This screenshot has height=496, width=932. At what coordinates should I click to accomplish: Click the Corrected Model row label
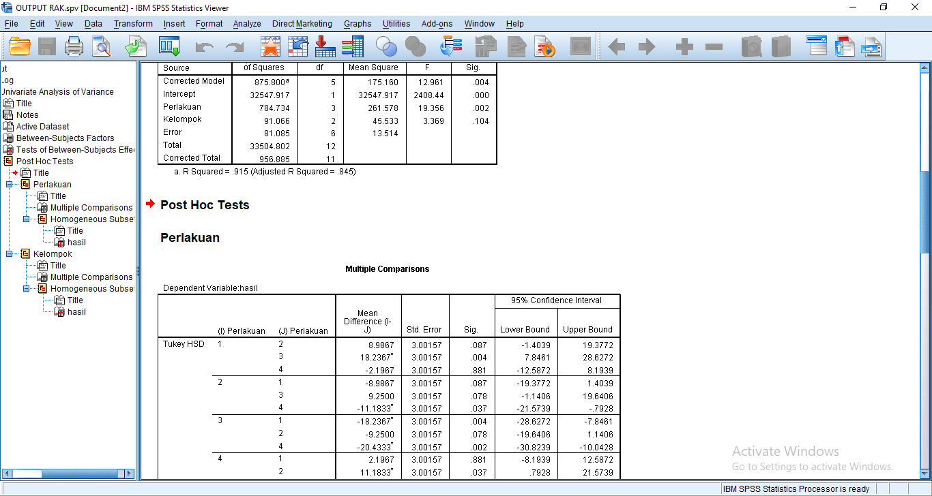click(x=194, y=81)
